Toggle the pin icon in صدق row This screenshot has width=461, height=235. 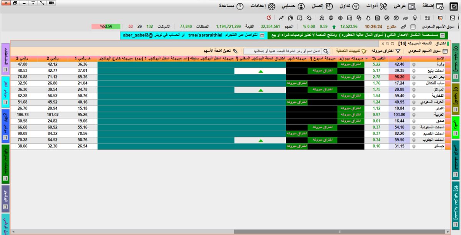414,121
